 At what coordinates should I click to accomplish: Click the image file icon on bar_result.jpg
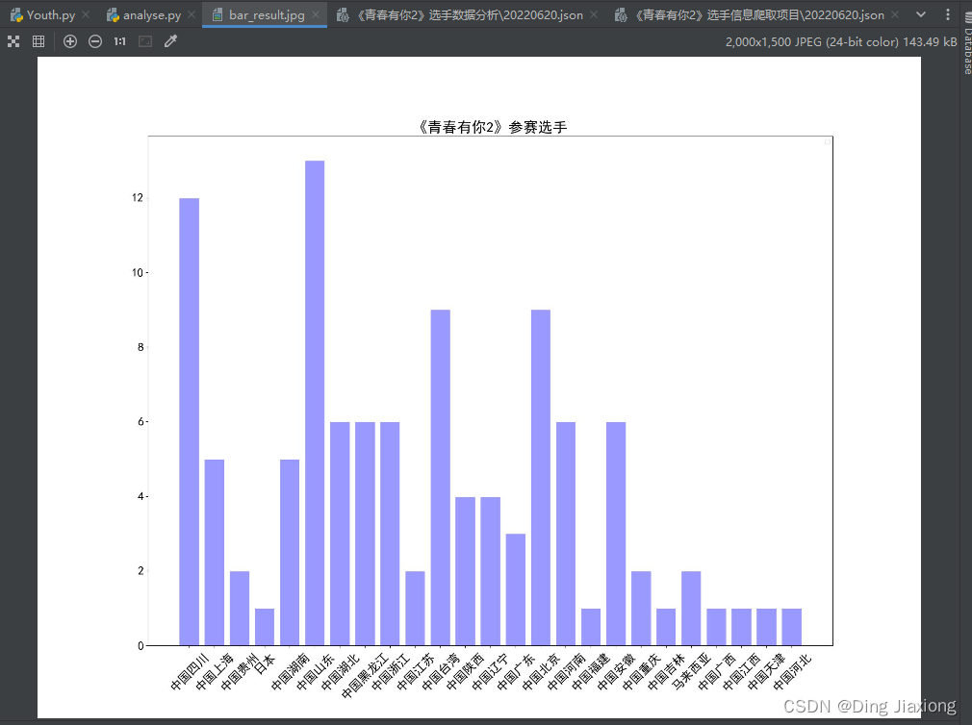point(217,14)
